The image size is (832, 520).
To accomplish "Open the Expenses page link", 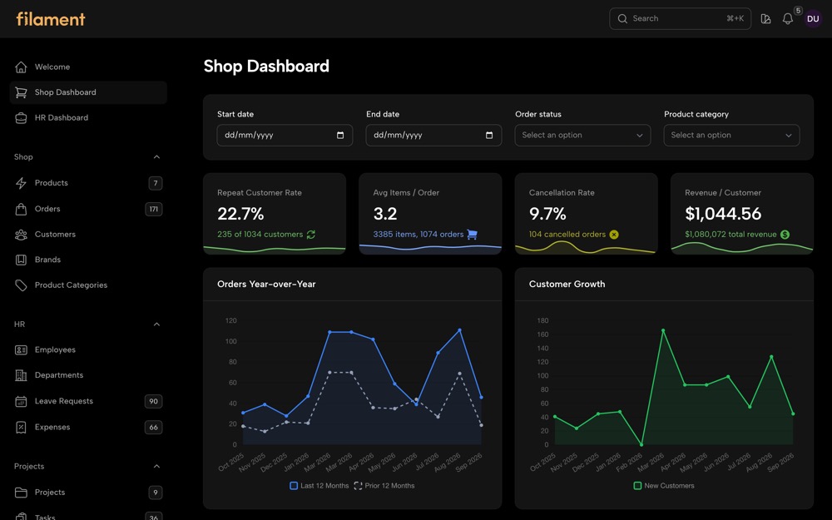I will point(88,427).
